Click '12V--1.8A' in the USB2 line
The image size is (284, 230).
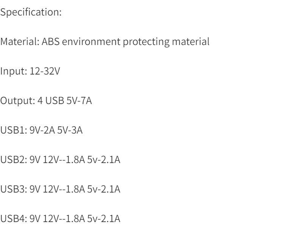pos(64,160)
